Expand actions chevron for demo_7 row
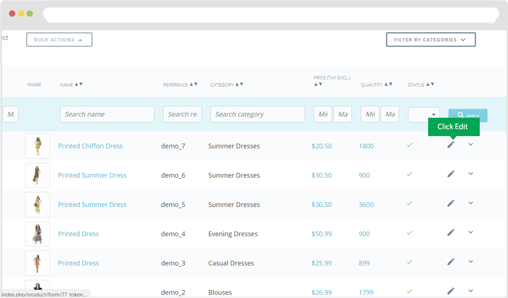This screenshot has width=508, height=298. [x=471, y=145]
